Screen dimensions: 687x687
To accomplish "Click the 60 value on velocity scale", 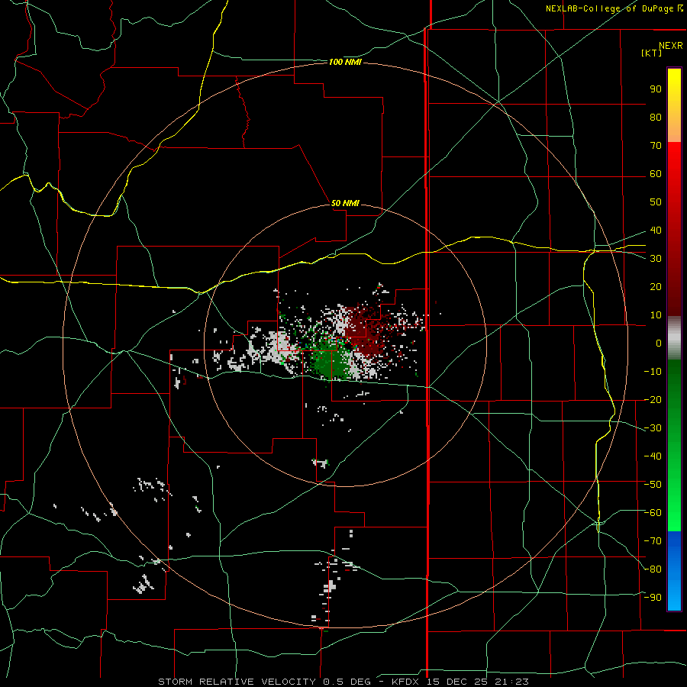I will coord(656,173).
